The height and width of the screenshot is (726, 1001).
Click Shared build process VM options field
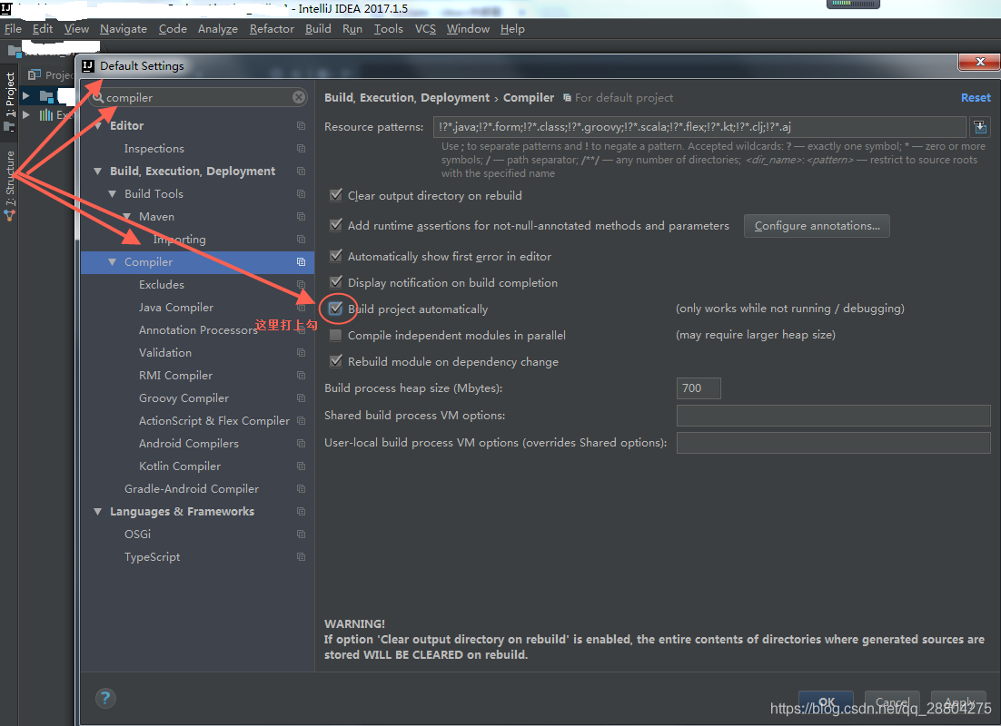[x=833, y=416]
